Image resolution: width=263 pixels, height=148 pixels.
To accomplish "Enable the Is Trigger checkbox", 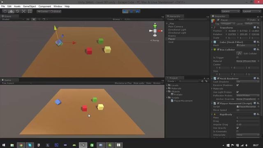I will coord(238,58).
